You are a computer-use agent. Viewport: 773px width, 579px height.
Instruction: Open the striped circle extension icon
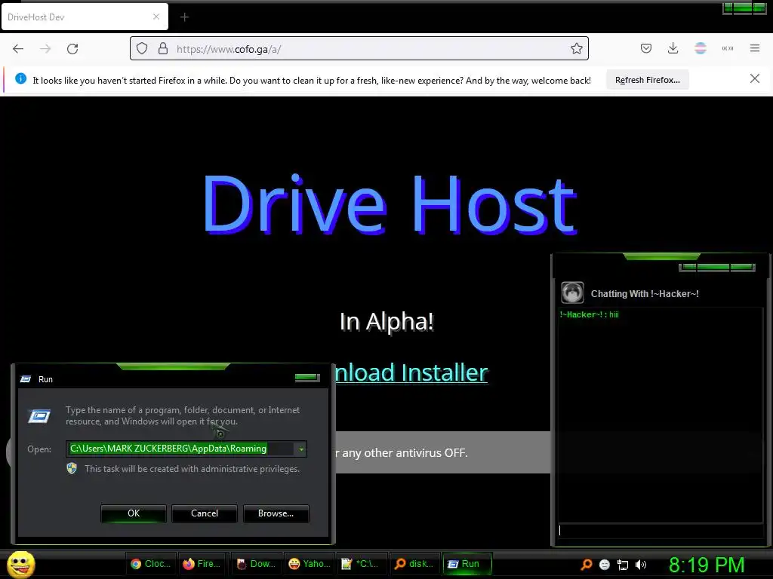(701, 48)
